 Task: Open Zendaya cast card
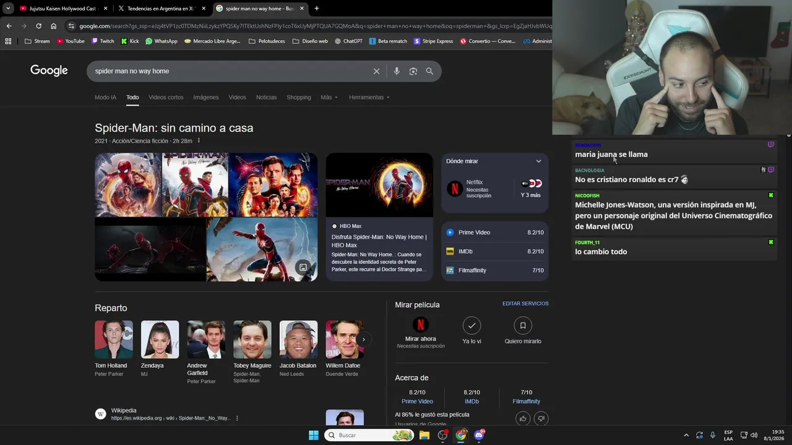click(x=160, y=349)
